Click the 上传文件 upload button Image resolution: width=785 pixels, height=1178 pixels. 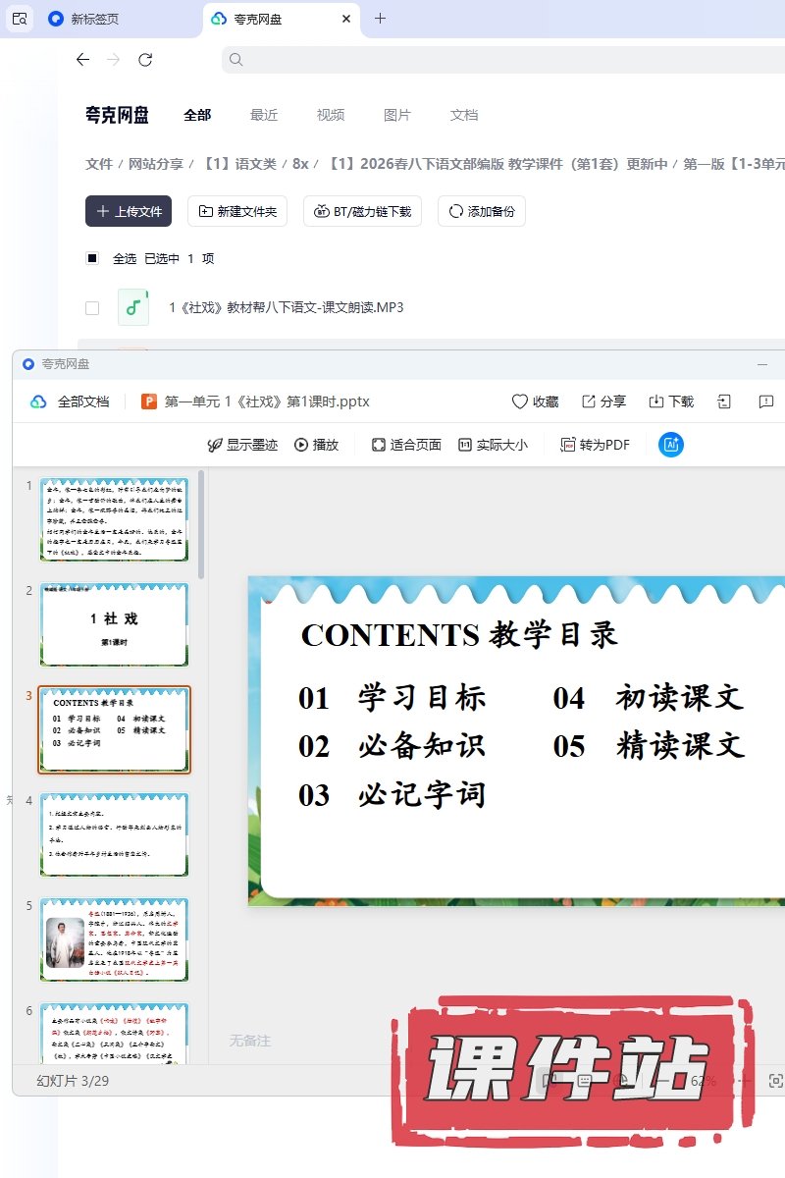(129, 211)
